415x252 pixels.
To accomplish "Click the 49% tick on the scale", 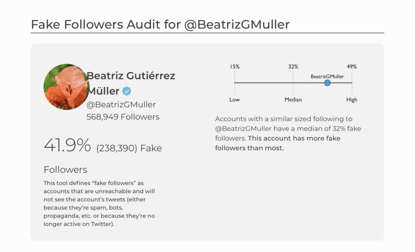I will tap(352, 67).
